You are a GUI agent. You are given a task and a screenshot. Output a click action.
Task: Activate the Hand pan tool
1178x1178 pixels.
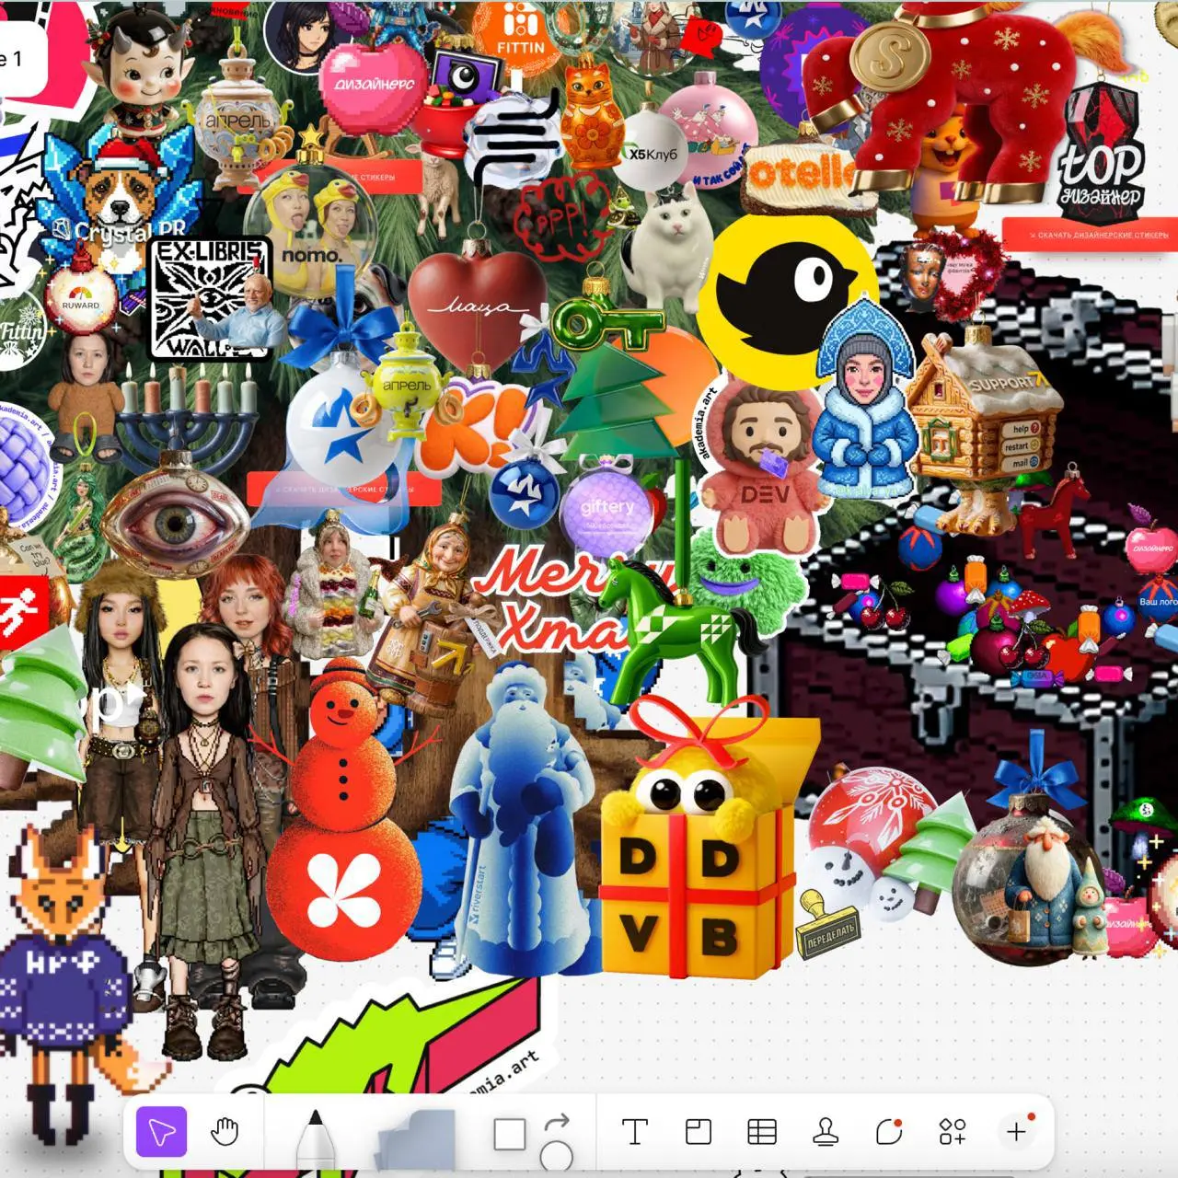(225, 1131)
